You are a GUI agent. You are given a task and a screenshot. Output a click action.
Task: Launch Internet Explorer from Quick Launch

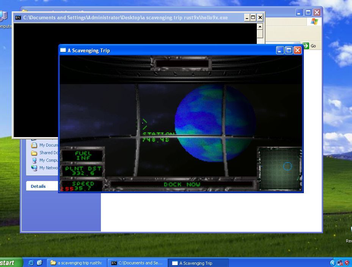pos(30,262)
